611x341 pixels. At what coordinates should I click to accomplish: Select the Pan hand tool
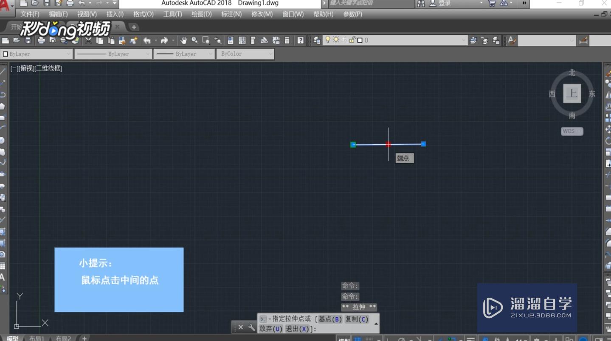click(x=184, y=41)
